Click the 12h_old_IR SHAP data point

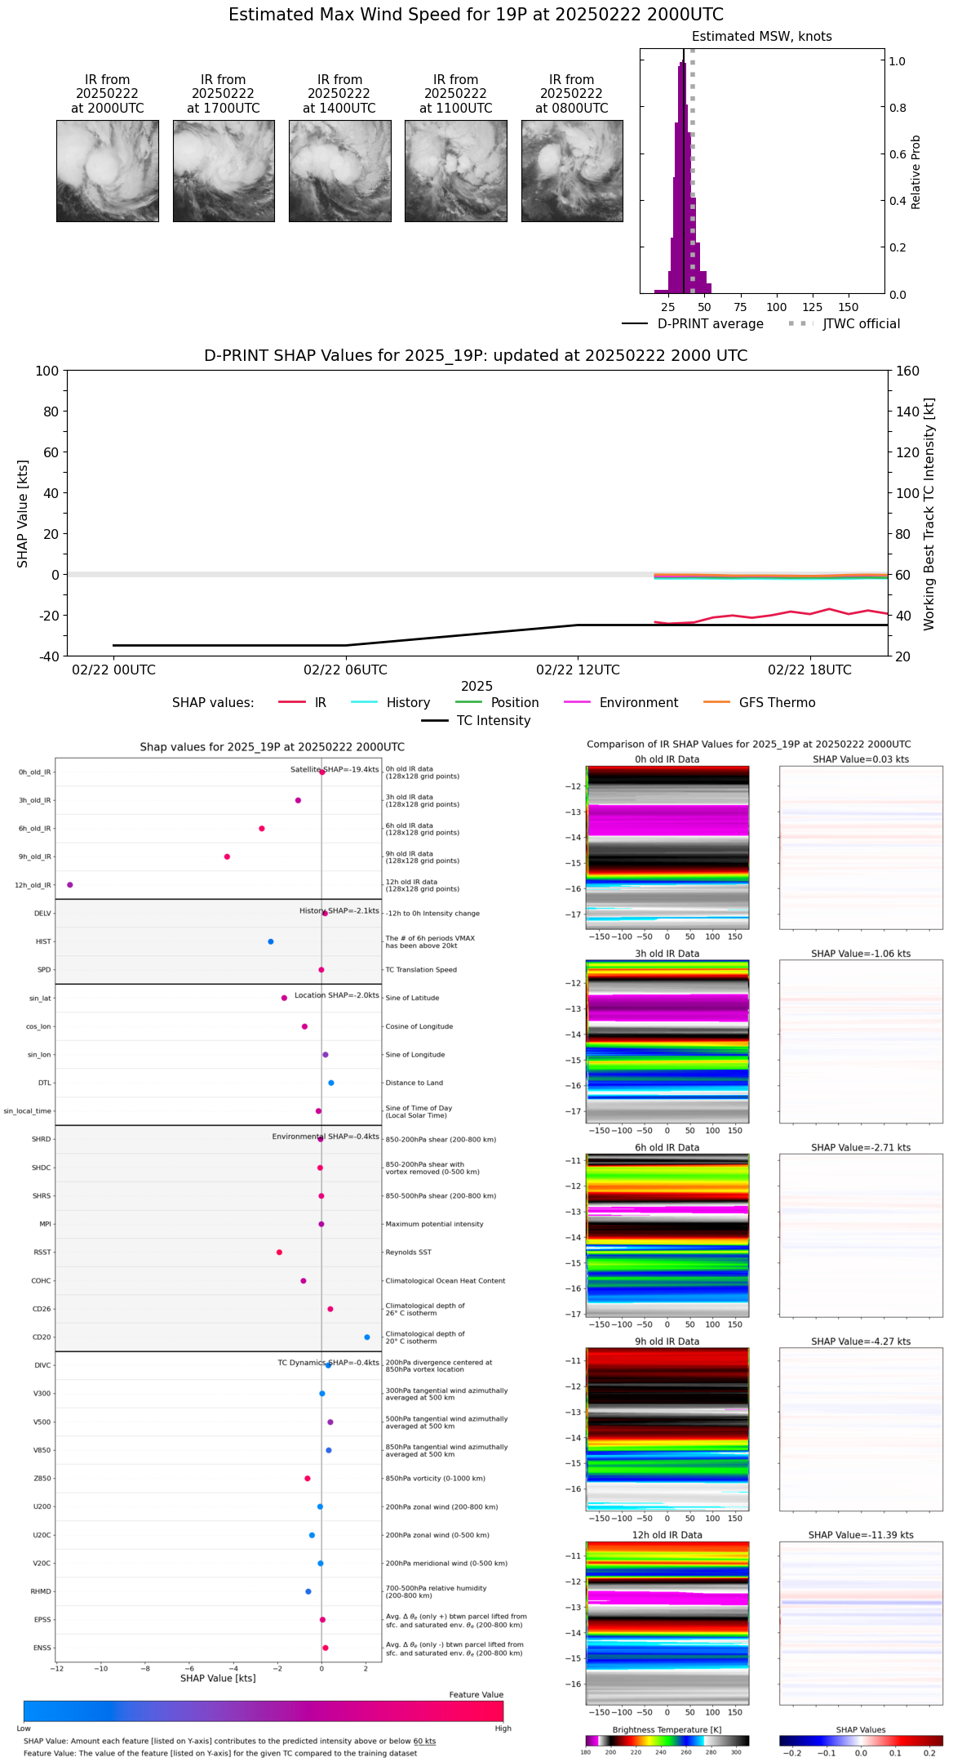pyautogui.click(x=69, y=884)
